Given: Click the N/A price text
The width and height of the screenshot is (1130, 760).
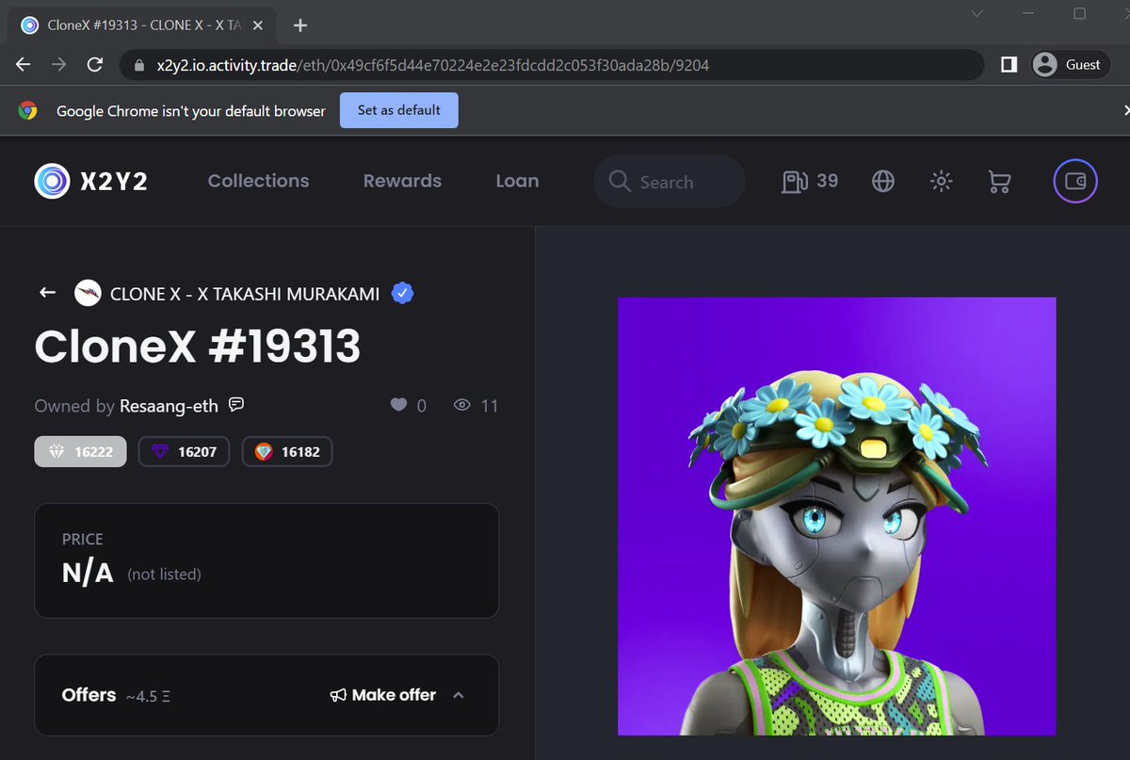Looking at the screenshot, I should 89,573.
